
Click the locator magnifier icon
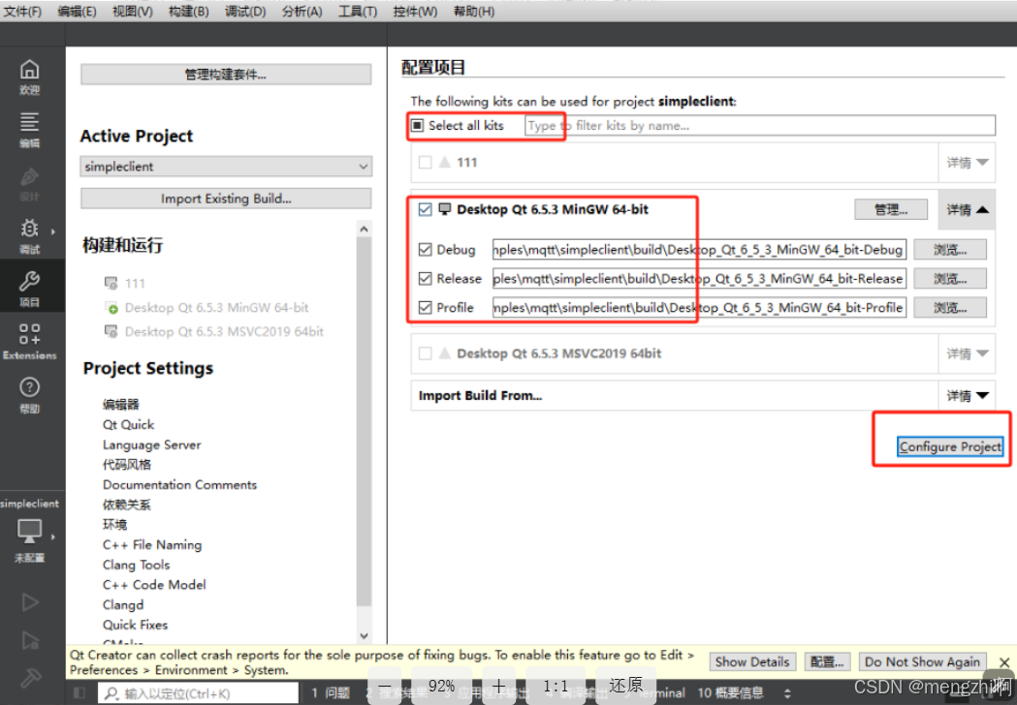pyautogui.click(x=112, y=693)
